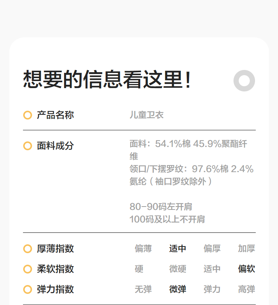278x305 pixels.
Task: Select 弹力 option in the elasticity row
Action: click(x=212, y=289)
